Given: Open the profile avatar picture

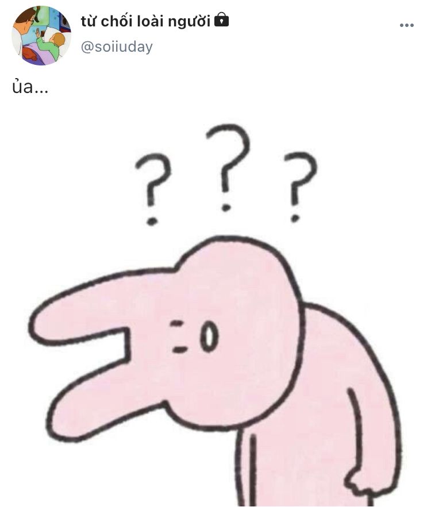Looking at the screenshot, I should (41, 36).
